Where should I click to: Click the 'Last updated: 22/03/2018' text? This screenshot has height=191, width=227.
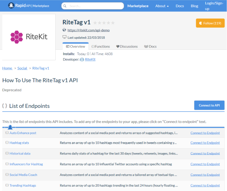tap(86, 37)
